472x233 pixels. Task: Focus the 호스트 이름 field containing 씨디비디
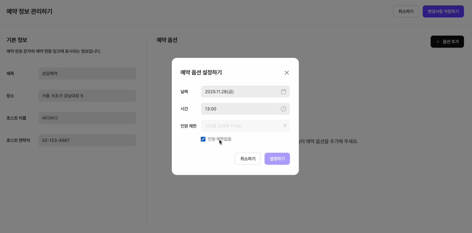point(87,118)
